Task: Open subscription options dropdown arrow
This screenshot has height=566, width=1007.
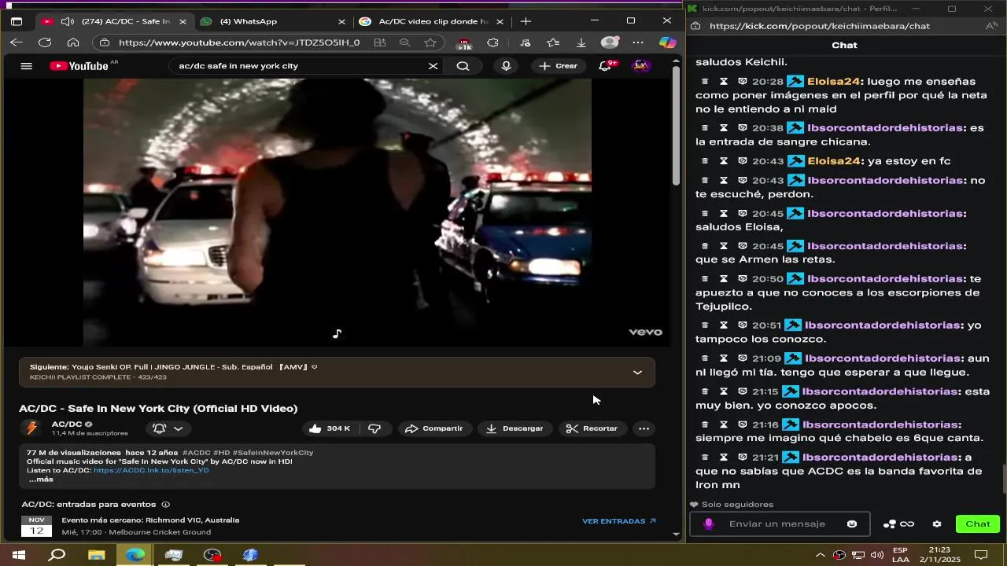Action: 179,428
